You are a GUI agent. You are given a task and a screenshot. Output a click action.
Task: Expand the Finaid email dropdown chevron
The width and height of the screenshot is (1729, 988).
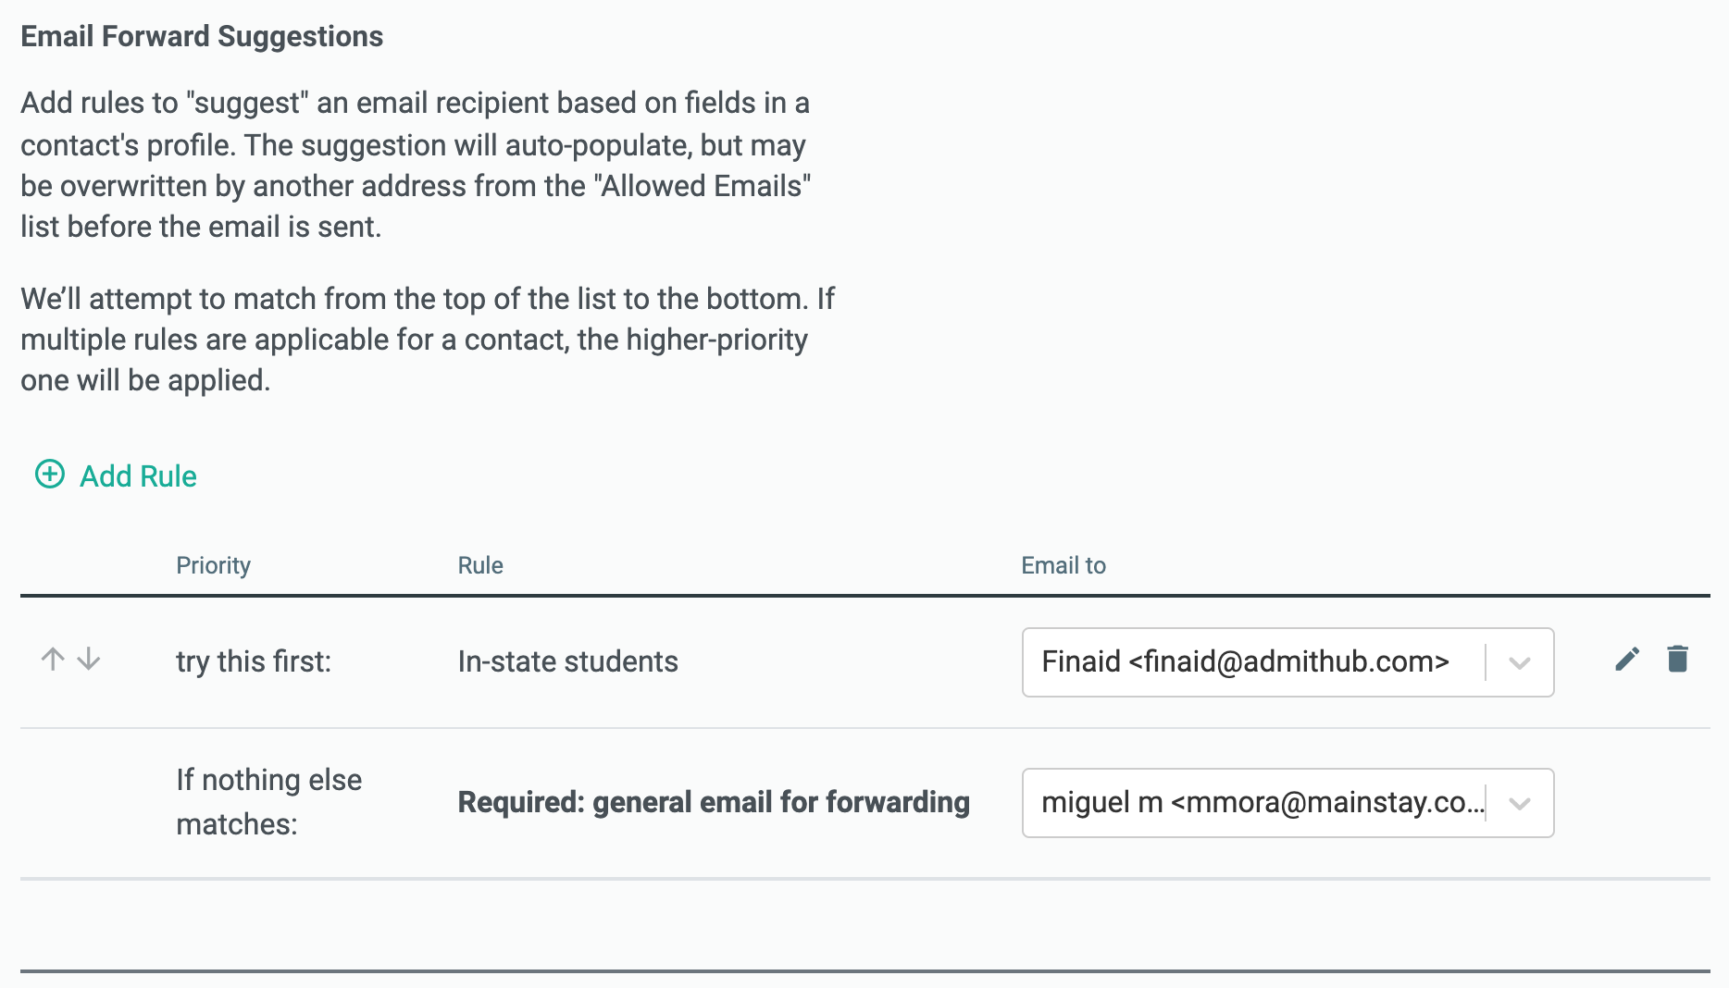pyautogui.click(x=1519, y=662)
